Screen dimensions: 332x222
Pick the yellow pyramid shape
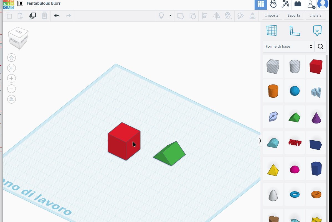click(x=273, y=170)
